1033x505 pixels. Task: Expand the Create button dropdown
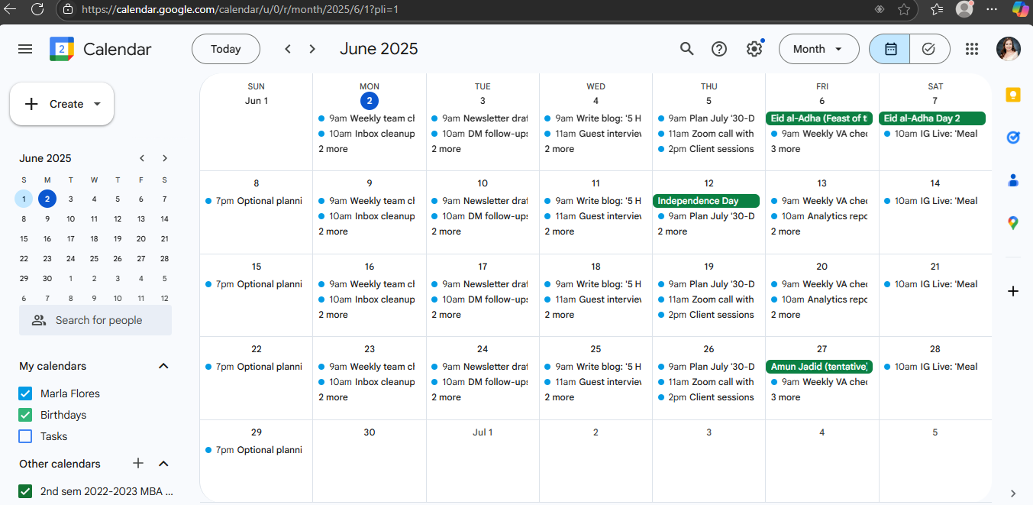click(x=97, y=104)
